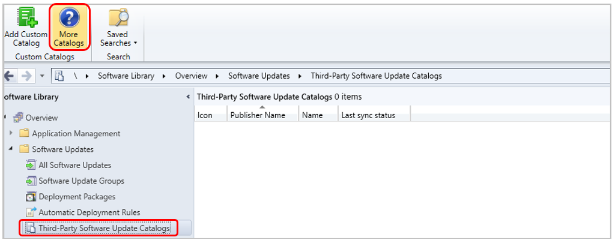Click the Automatic Deployment Rules icon

(31, 212)
